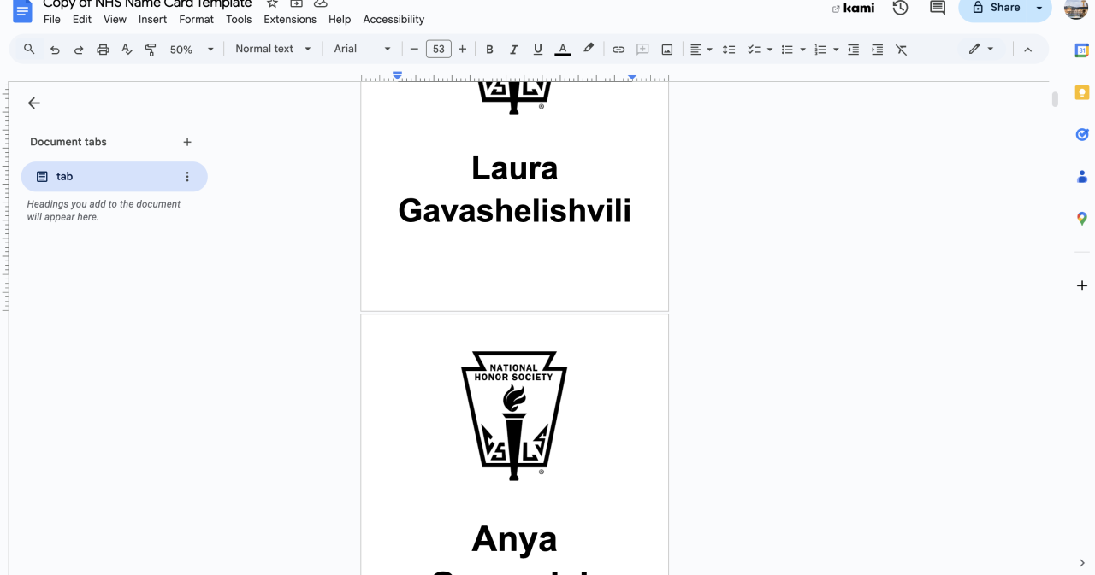The height and width of the screenshot is (575, 1095).
Task: Edit the font size field
Action: click(439, 50)
